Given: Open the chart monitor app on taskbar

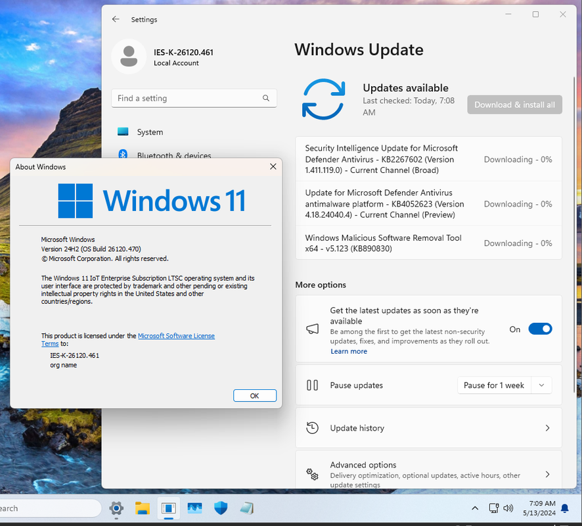Looking at the screenshot, I should (194, 508).
